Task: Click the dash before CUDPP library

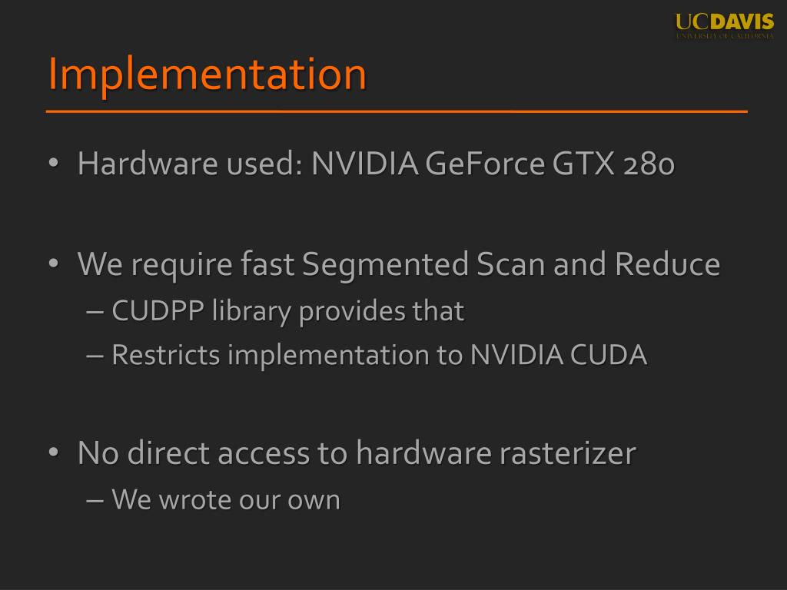Action: pyautogui.click(x=95, y=312)
